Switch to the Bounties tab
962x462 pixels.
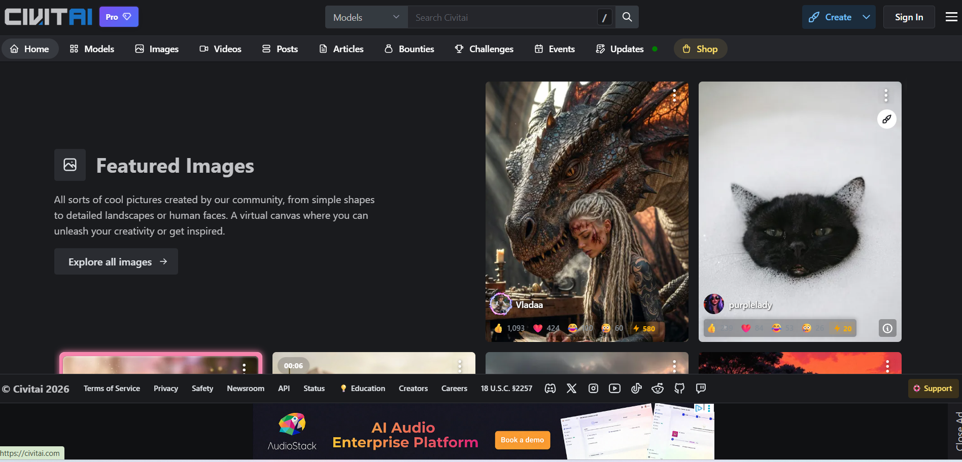point(409,49)
